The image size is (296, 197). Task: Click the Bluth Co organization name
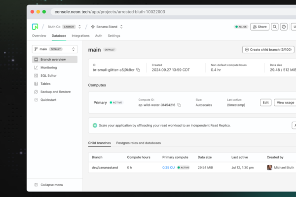click(x=54, y=27)
